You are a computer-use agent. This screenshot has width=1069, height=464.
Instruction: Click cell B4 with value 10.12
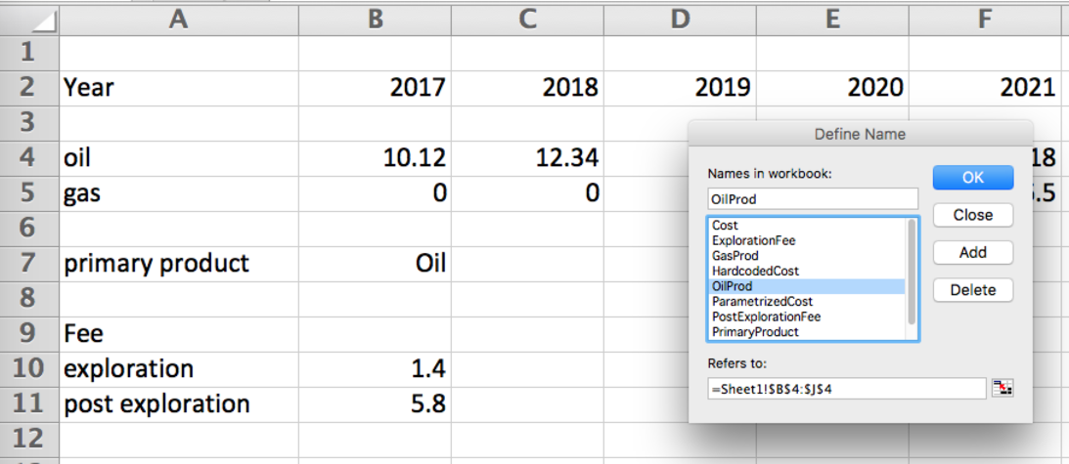[x=375, y=159]
